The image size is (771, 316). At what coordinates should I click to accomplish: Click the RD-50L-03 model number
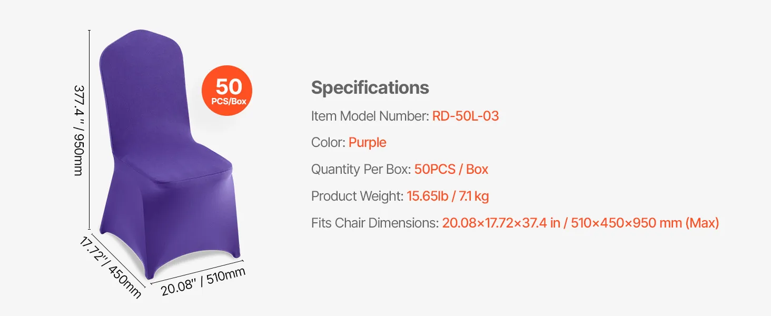[x=465, y=116]
